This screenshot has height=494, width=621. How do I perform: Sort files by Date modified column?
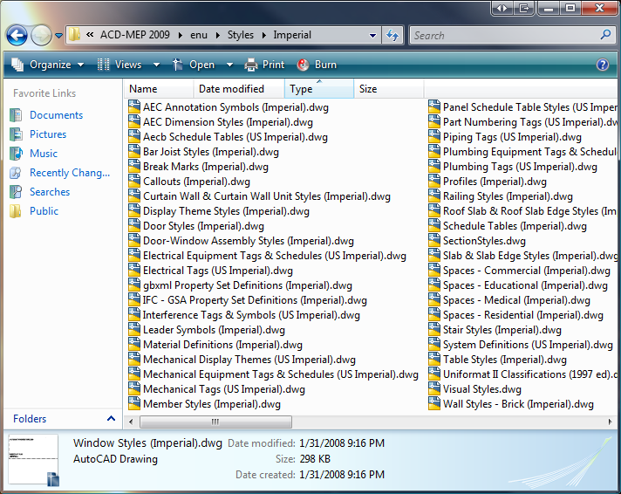click(x=231, y=89)
